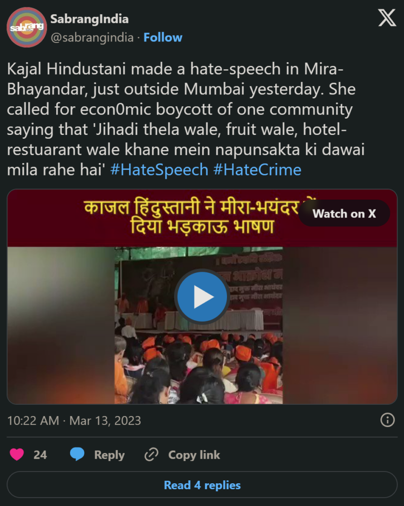Click the X logo at top right

click(387, 18)
